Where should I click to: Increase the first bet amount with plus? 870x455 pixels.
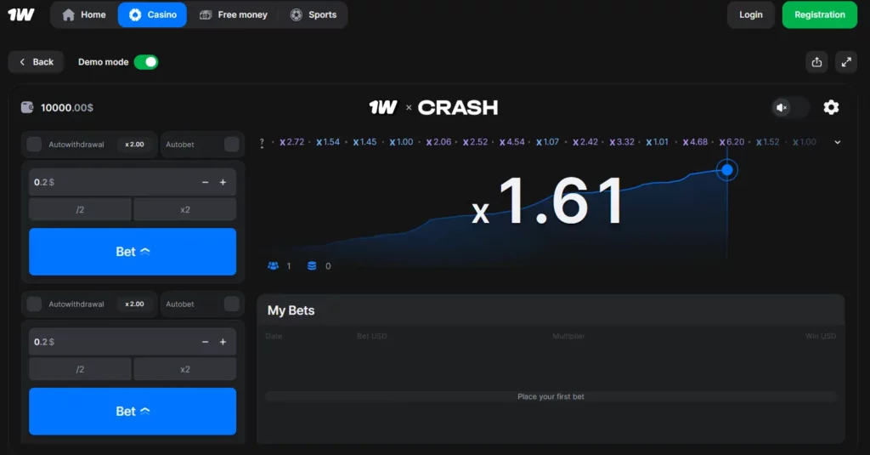pos(223,182)
